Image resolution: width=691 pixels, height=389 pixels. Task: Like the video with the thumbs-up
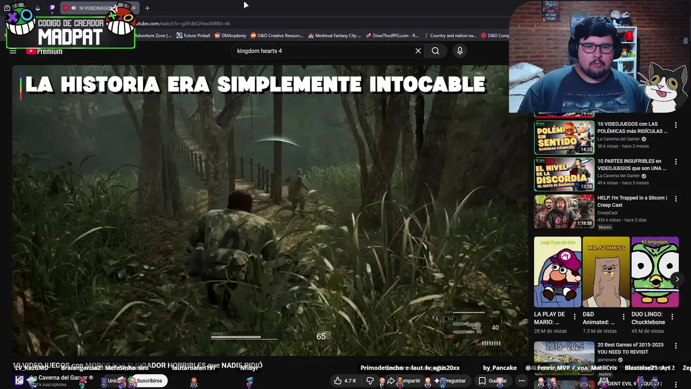pos(344,381)
